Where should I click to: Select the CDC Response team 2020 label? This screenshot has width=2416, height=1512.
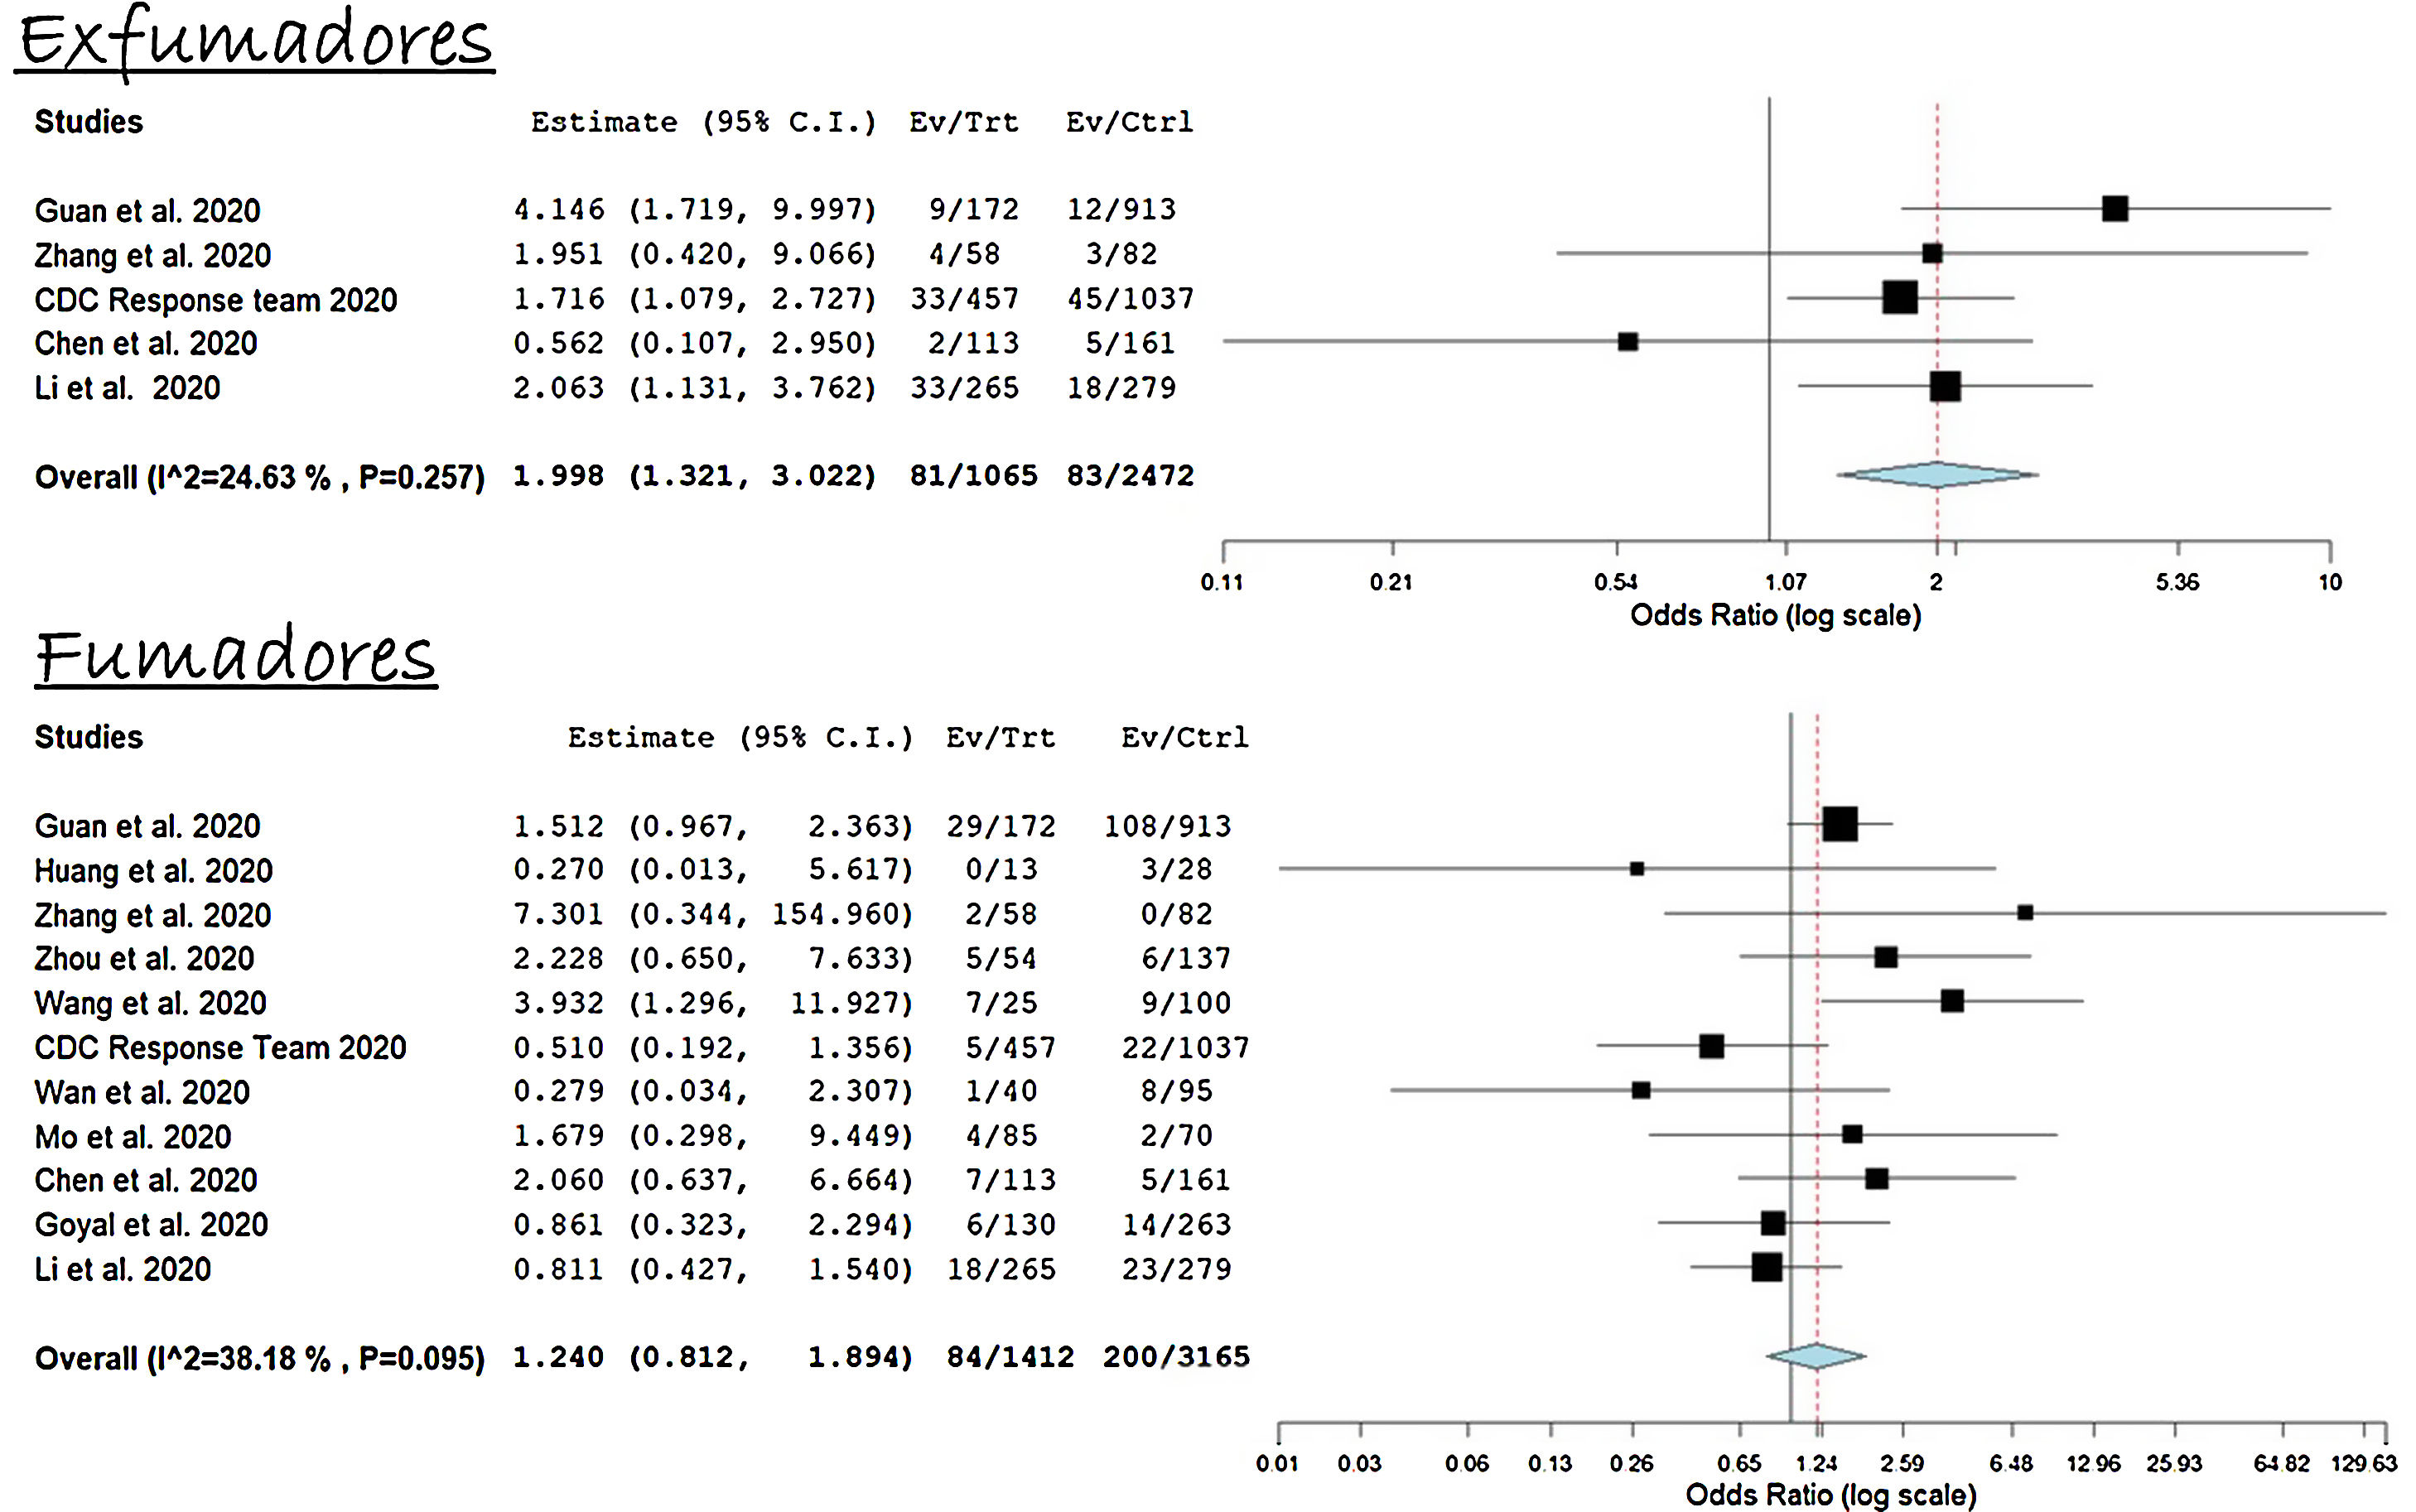pos(215,300)
